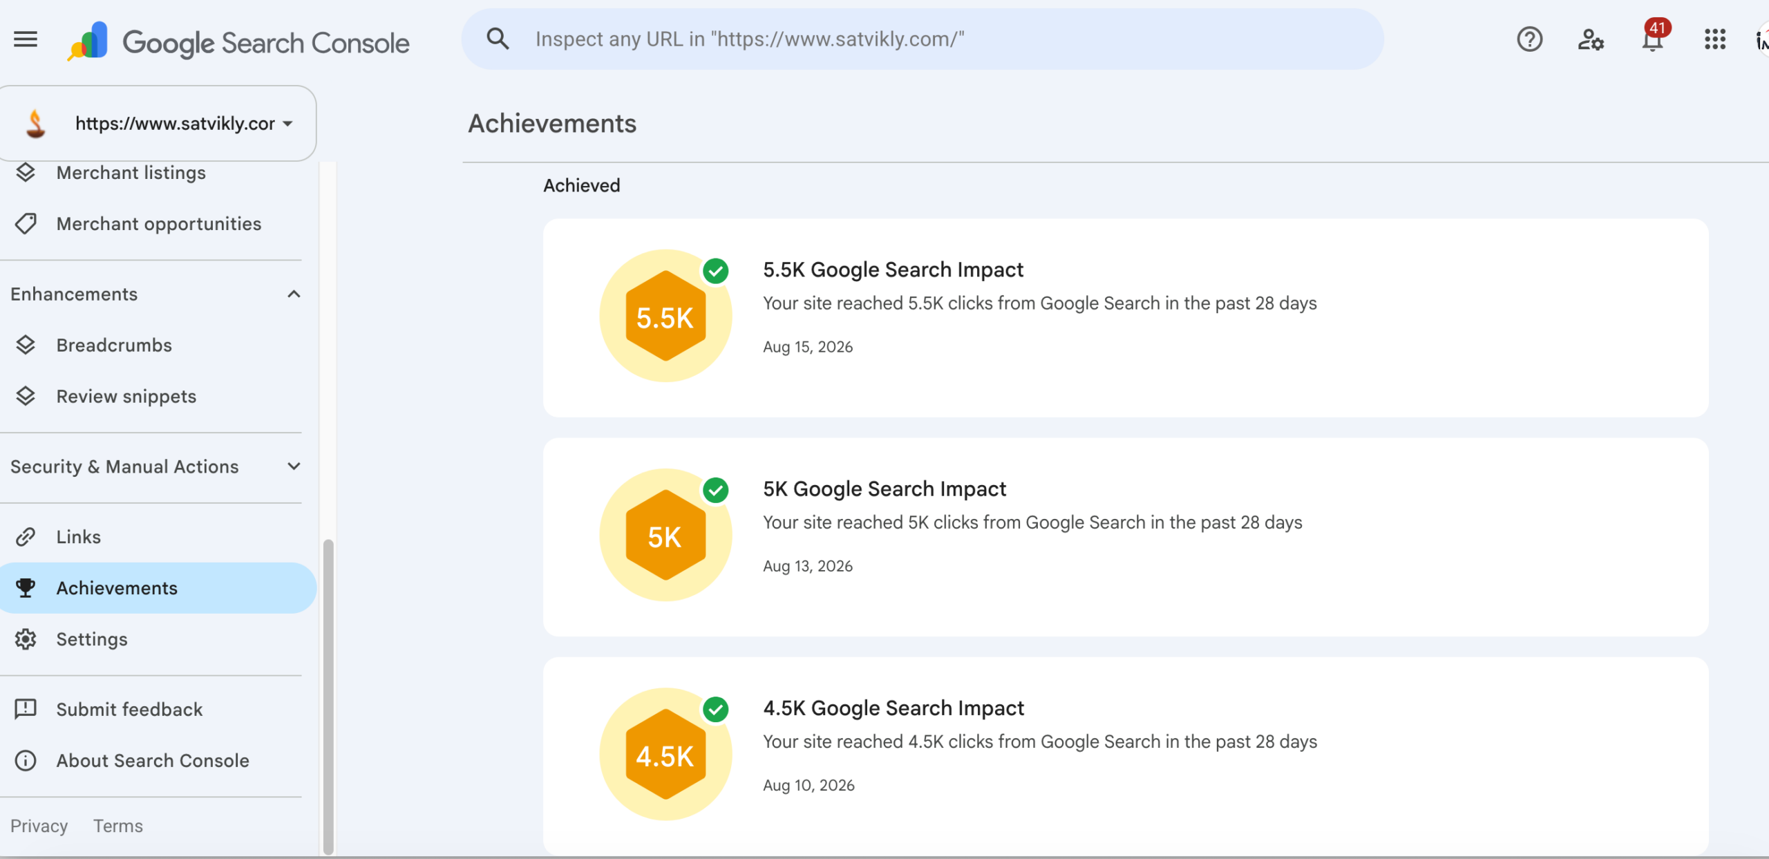Open notifications bell with 41 badge
Screen dimensions: 1769x859
click(1654, 38)
